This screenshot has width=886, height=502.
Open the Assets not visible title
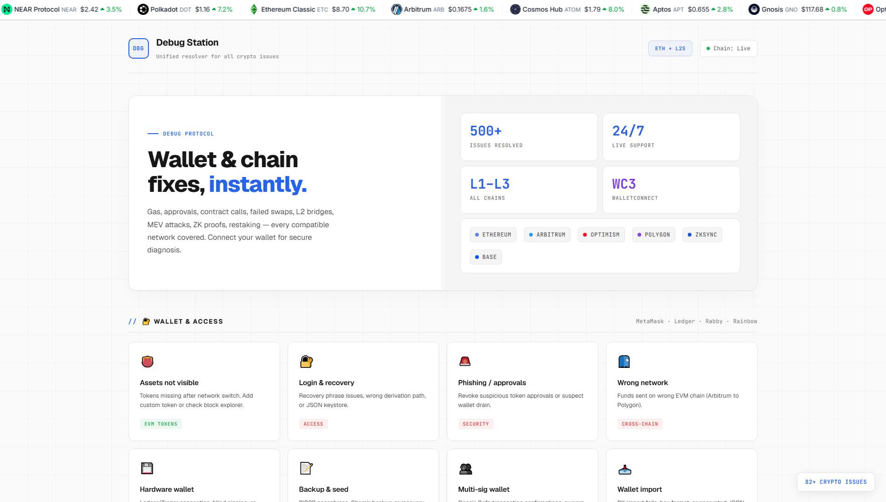(x=169, y=383)
